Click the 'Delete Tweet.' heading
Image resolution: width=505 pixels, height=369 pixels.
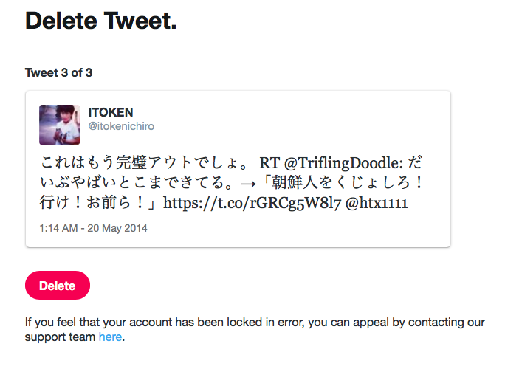[x=101, y=21]
